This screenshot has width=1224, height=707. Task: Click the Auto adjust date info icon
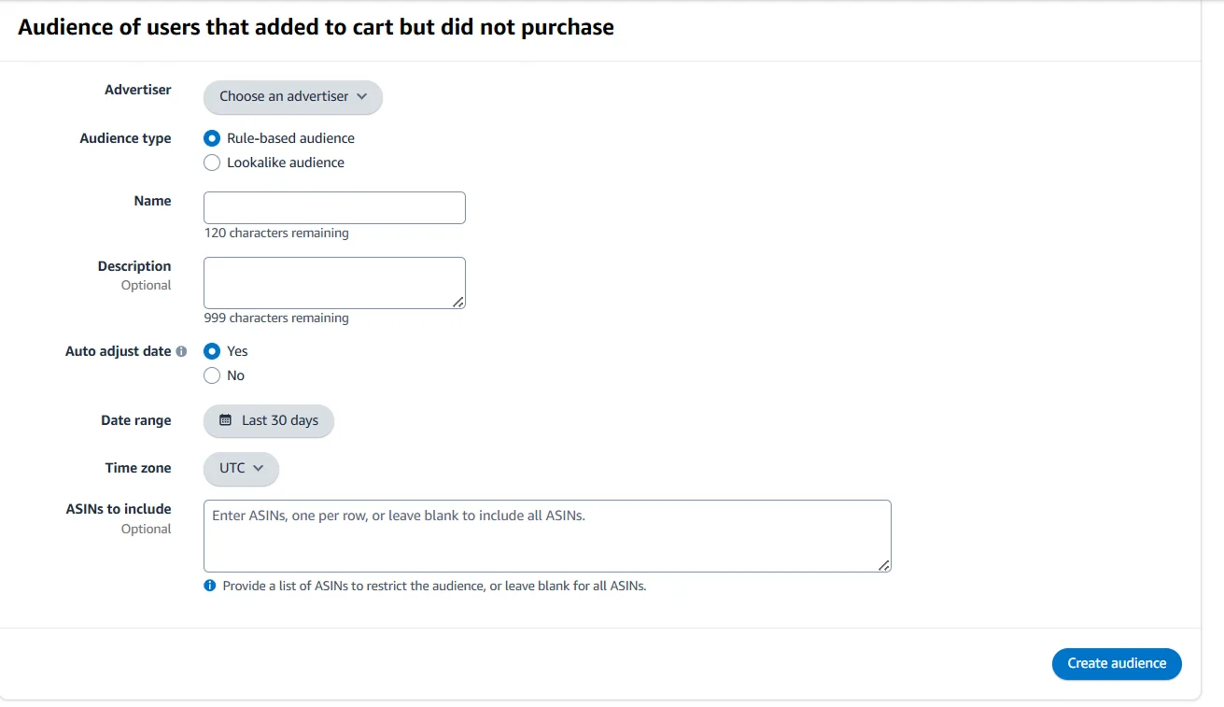(181, 352)
